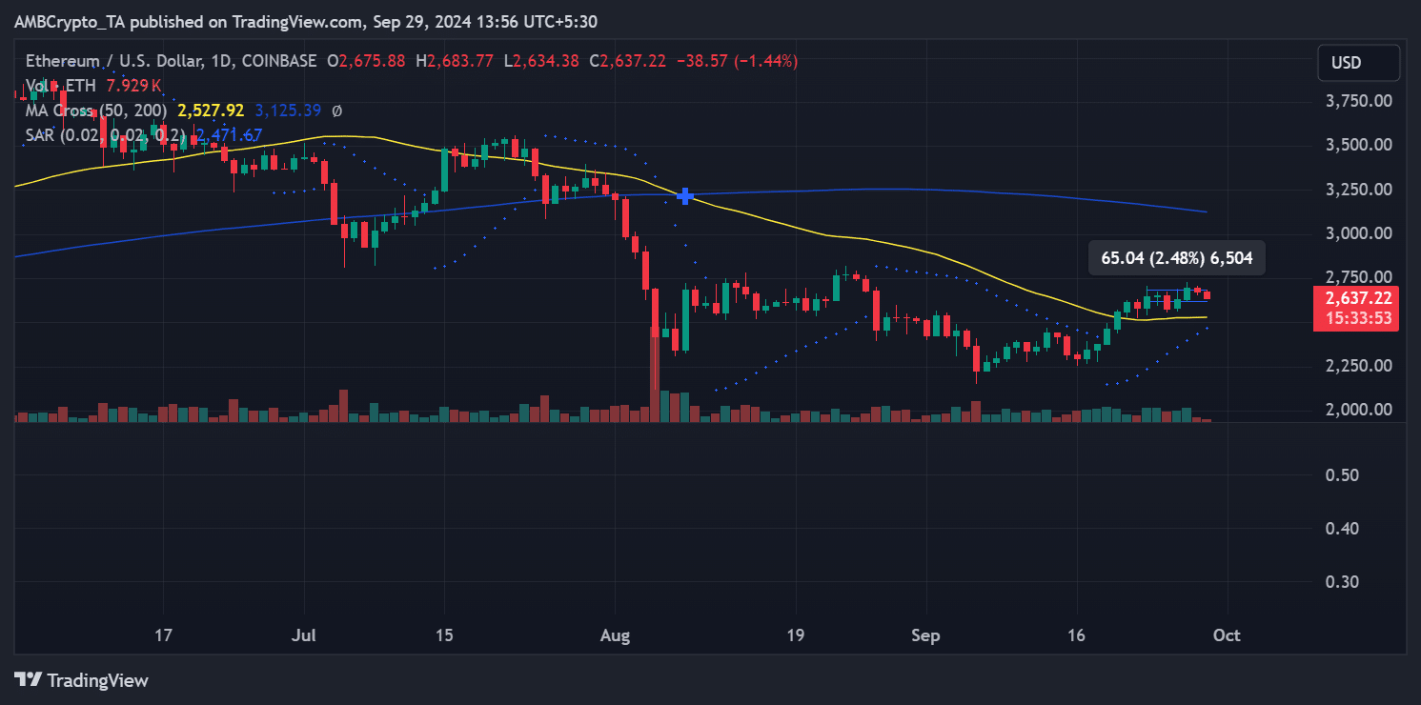Click the 3,750.00 price axis label

tap(1360, 101)
